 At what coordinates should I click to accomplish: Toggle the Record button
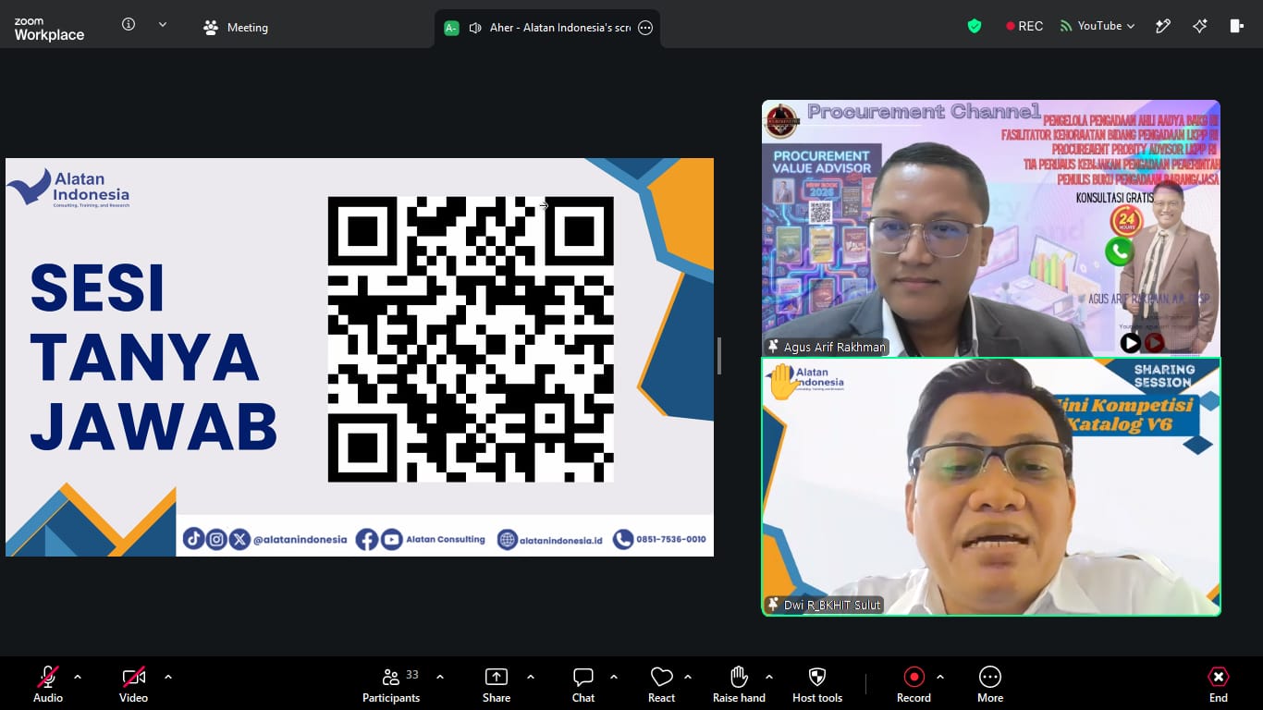(914, 684)
